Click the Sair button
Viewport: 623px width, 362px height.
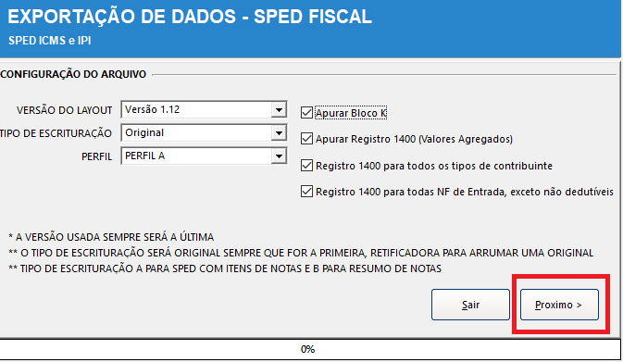coord(470,305)
